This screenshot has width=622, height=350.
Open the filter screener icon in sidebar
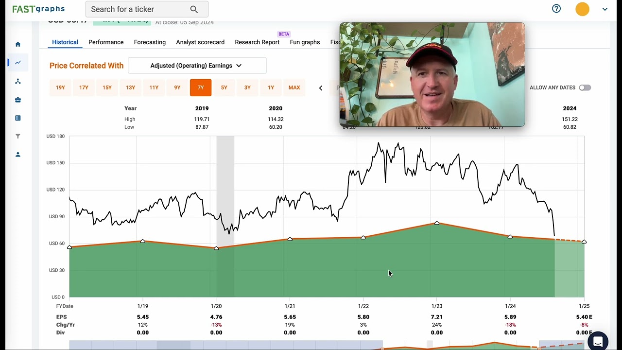pos(18,137)
